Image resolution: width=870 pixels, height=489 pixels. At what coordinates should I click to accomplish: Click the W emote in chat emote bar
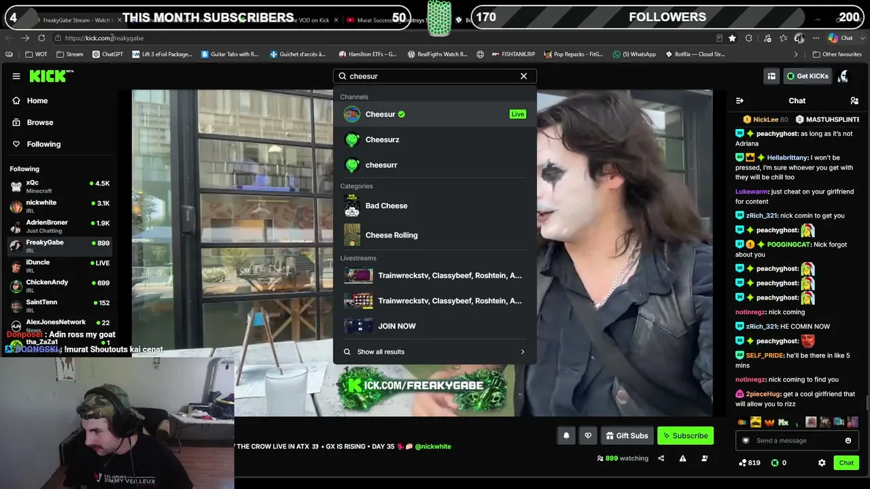(769, 422)
